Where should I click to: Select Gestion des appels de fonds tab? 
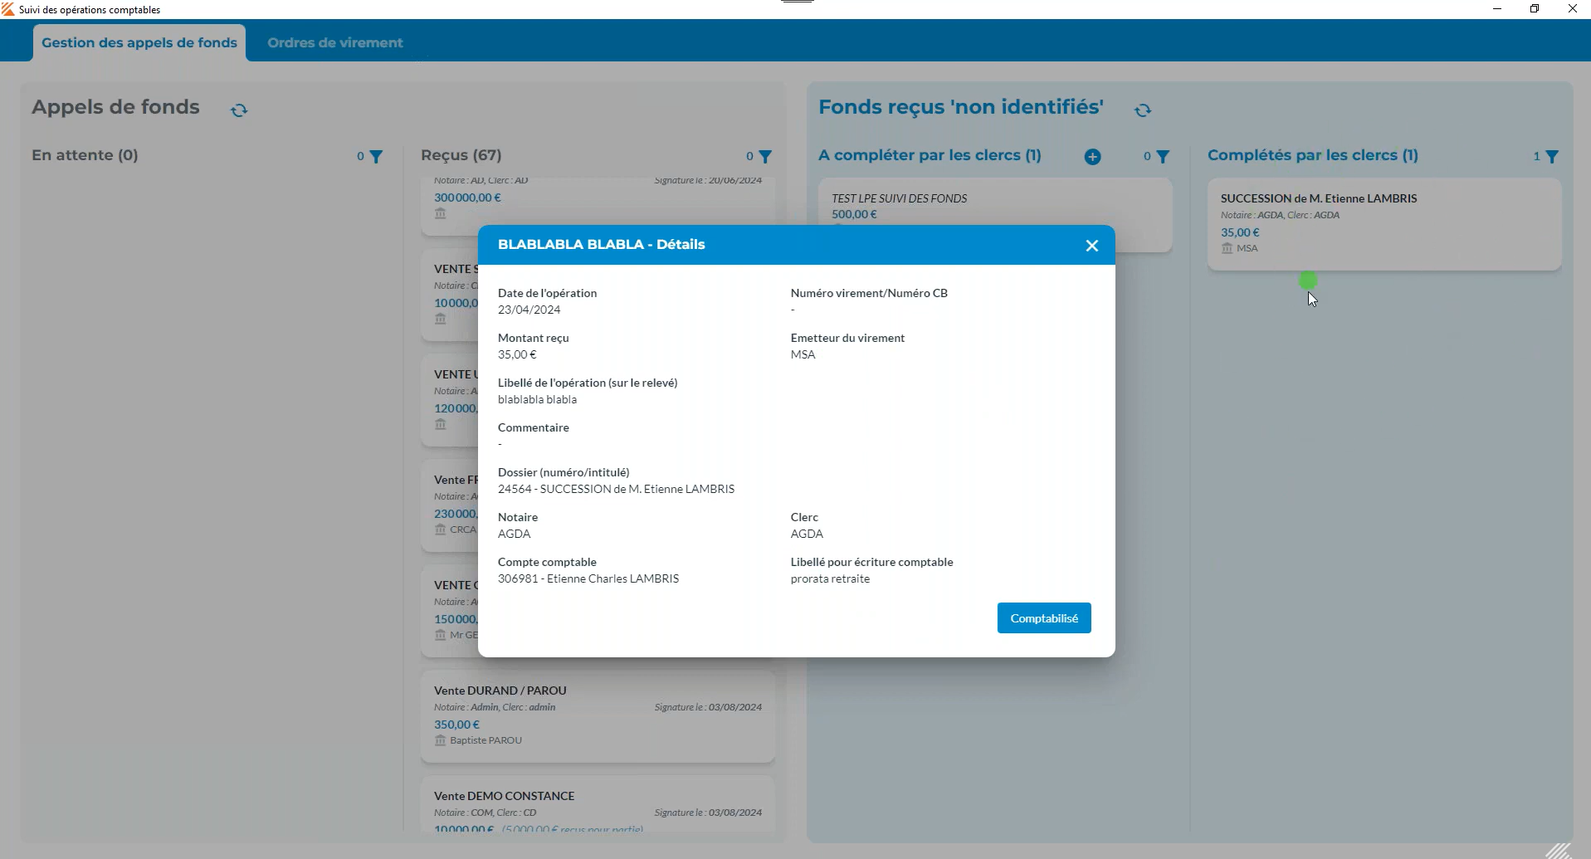point(139,43)
